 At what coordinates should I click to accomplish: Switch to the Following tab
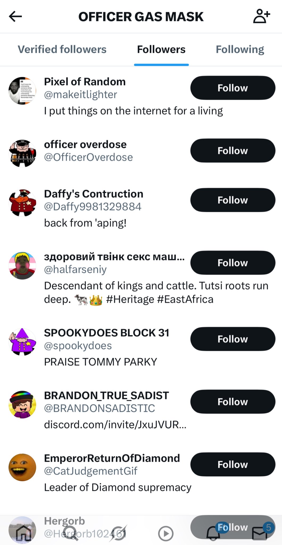click(x=240, y=49)
